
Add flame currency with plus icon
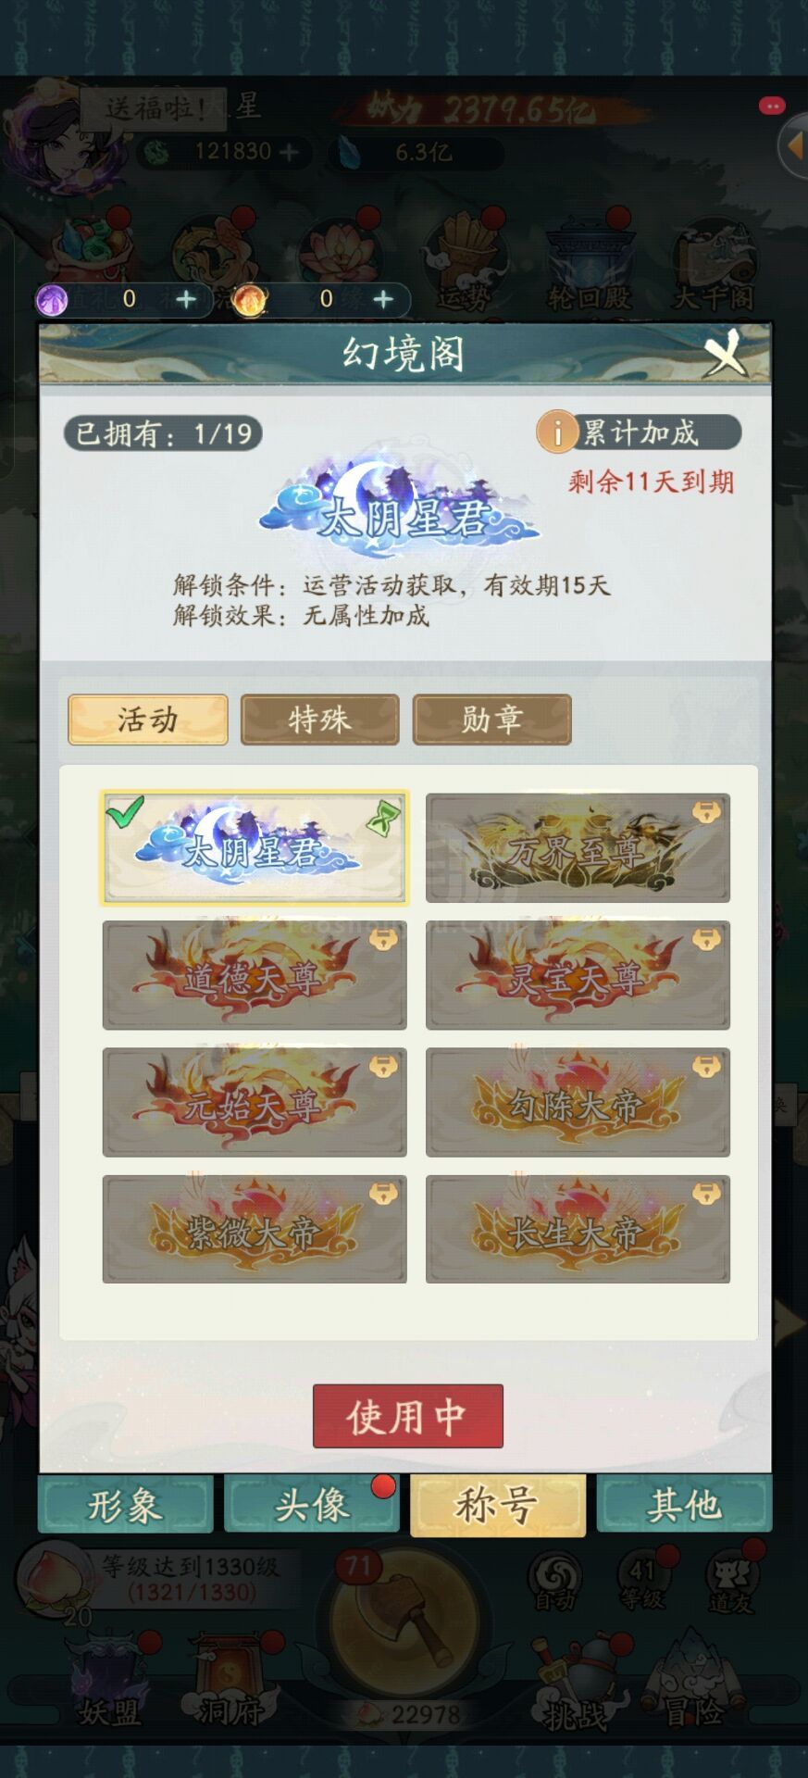click(x=383, y=299)
